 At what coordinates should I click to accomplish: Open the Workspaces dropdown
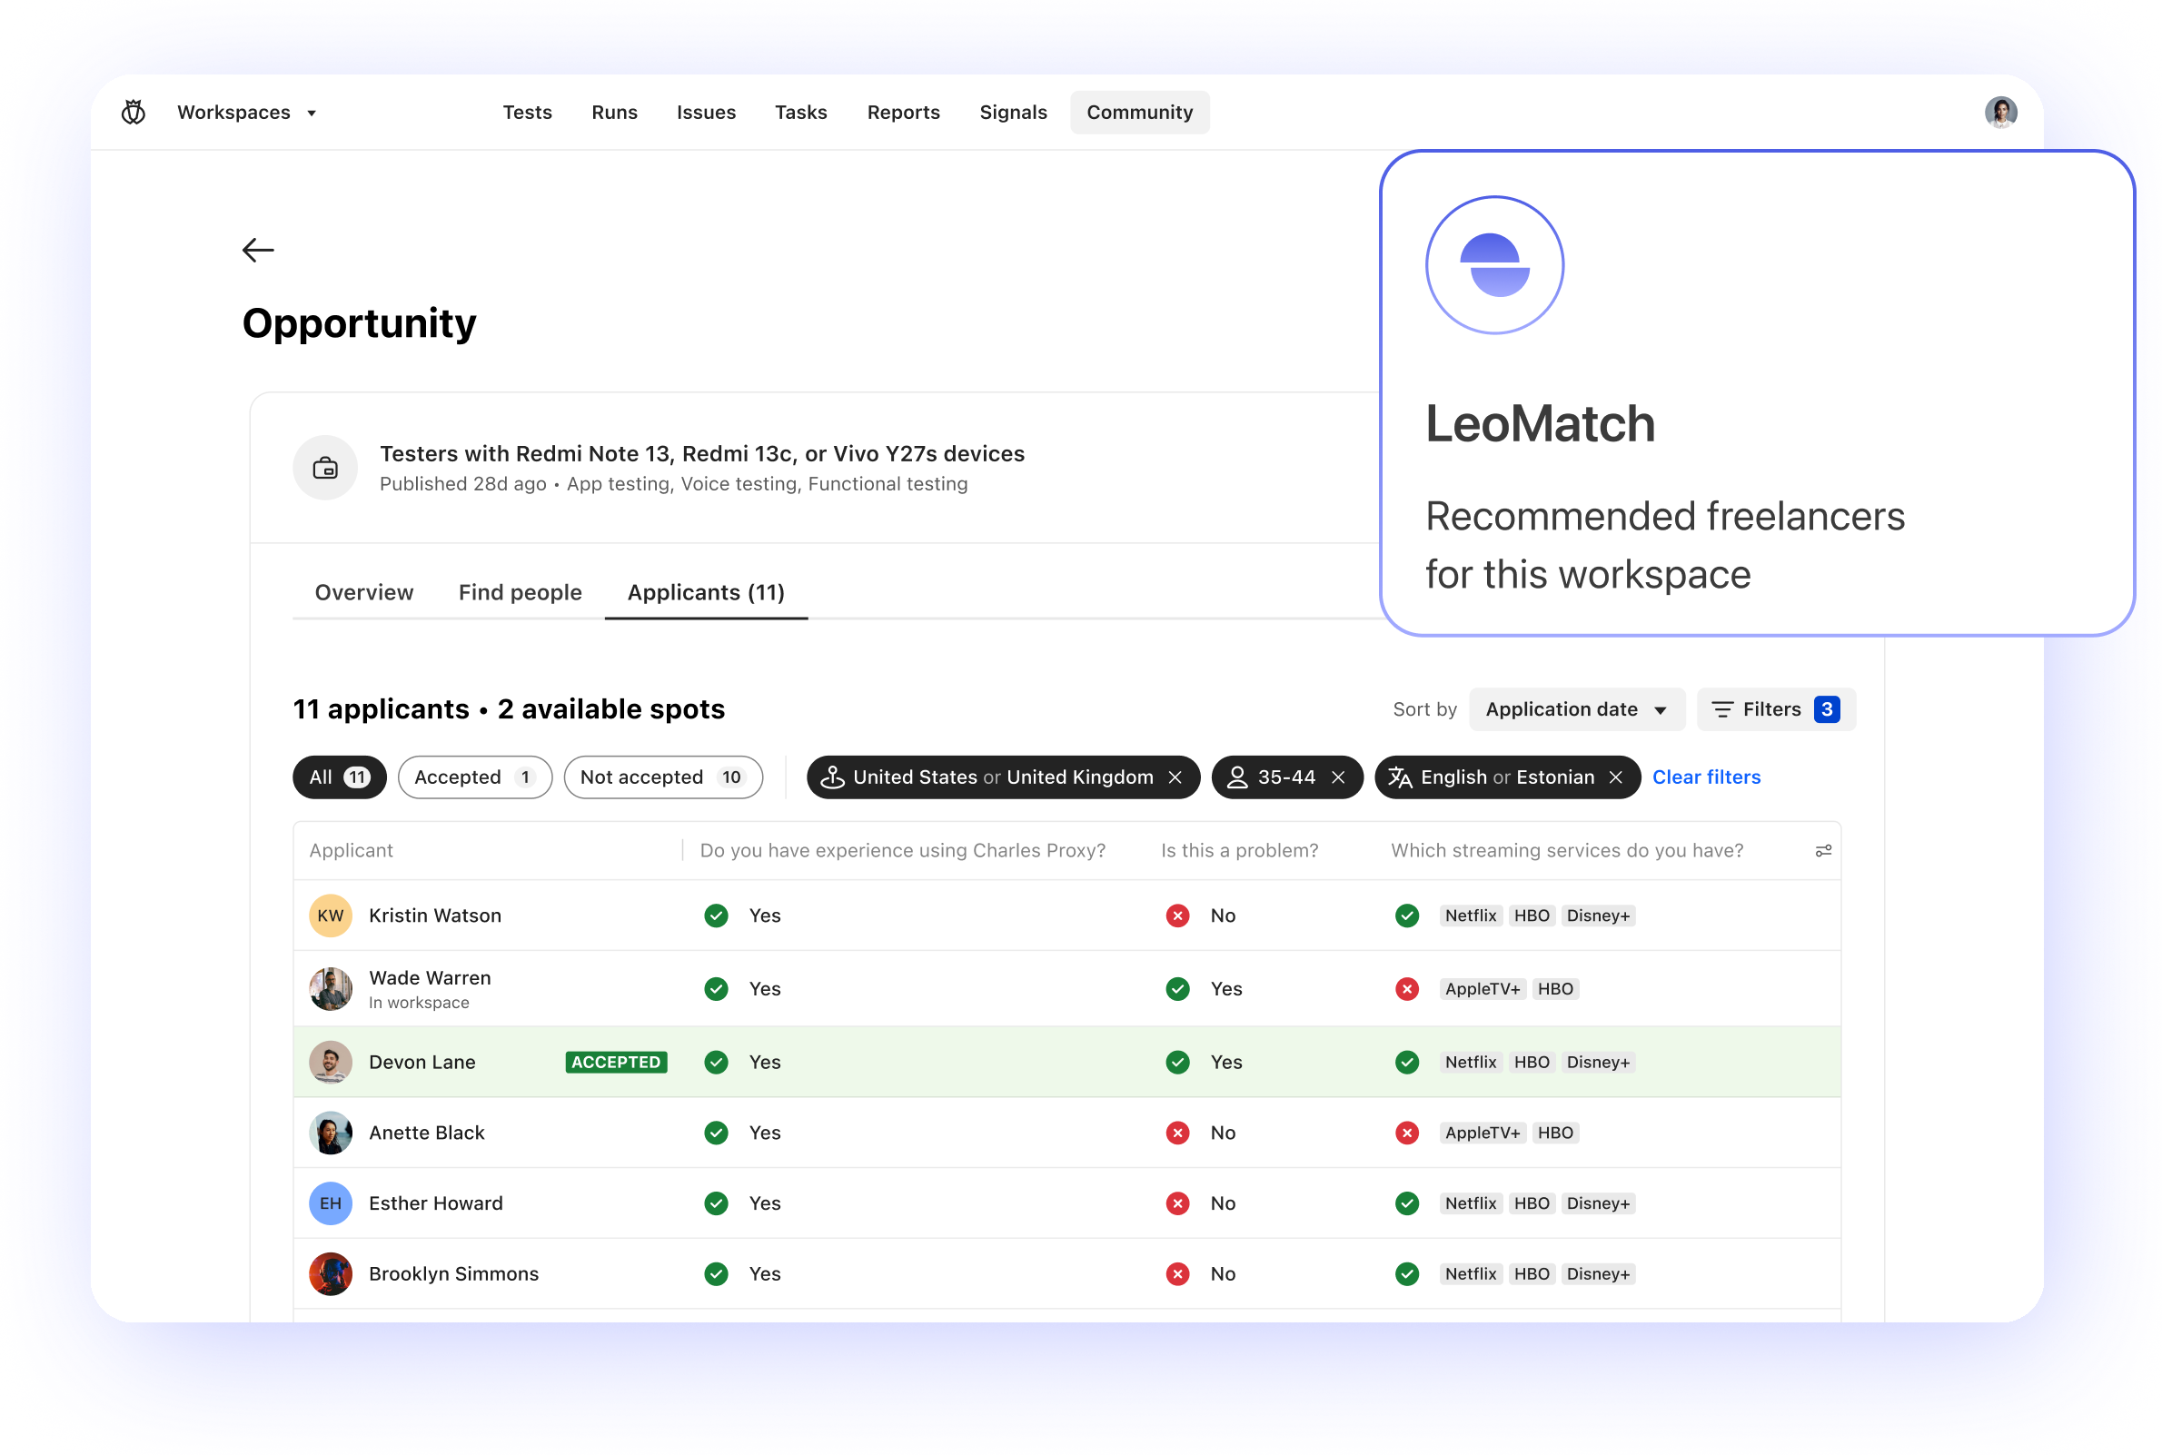tap(246, 112)
